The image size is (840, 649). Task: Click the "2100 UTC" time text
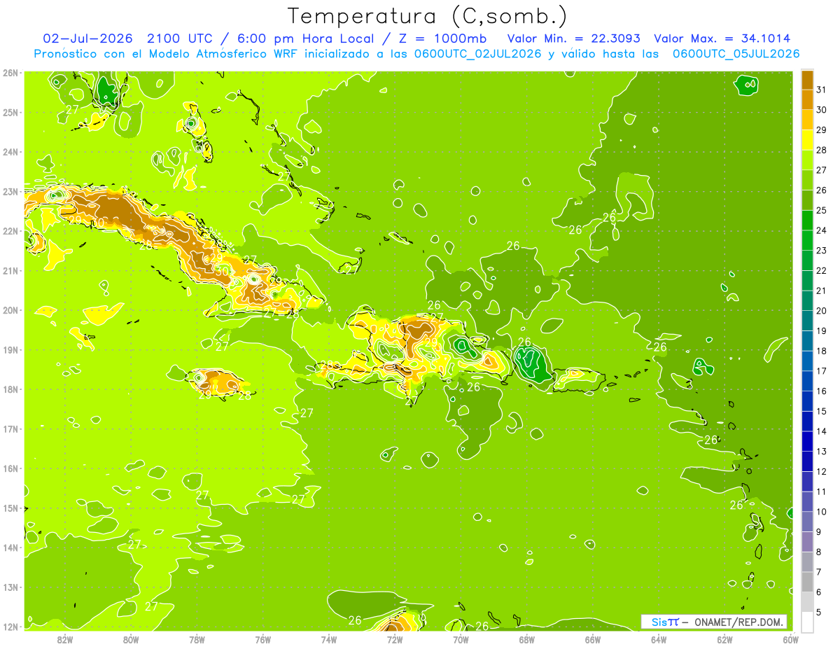point(180,38)
